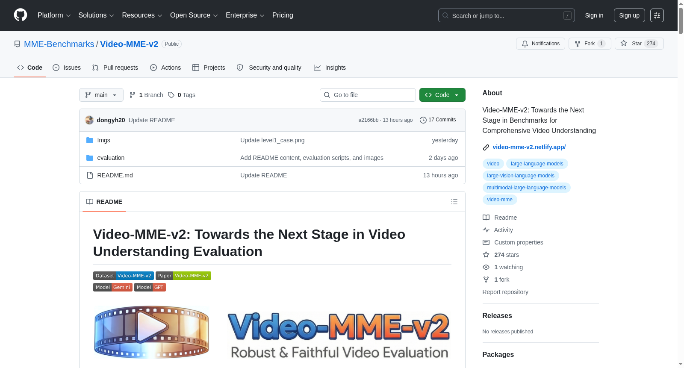Open the Copilot command palette icon button

pos(657,15)
